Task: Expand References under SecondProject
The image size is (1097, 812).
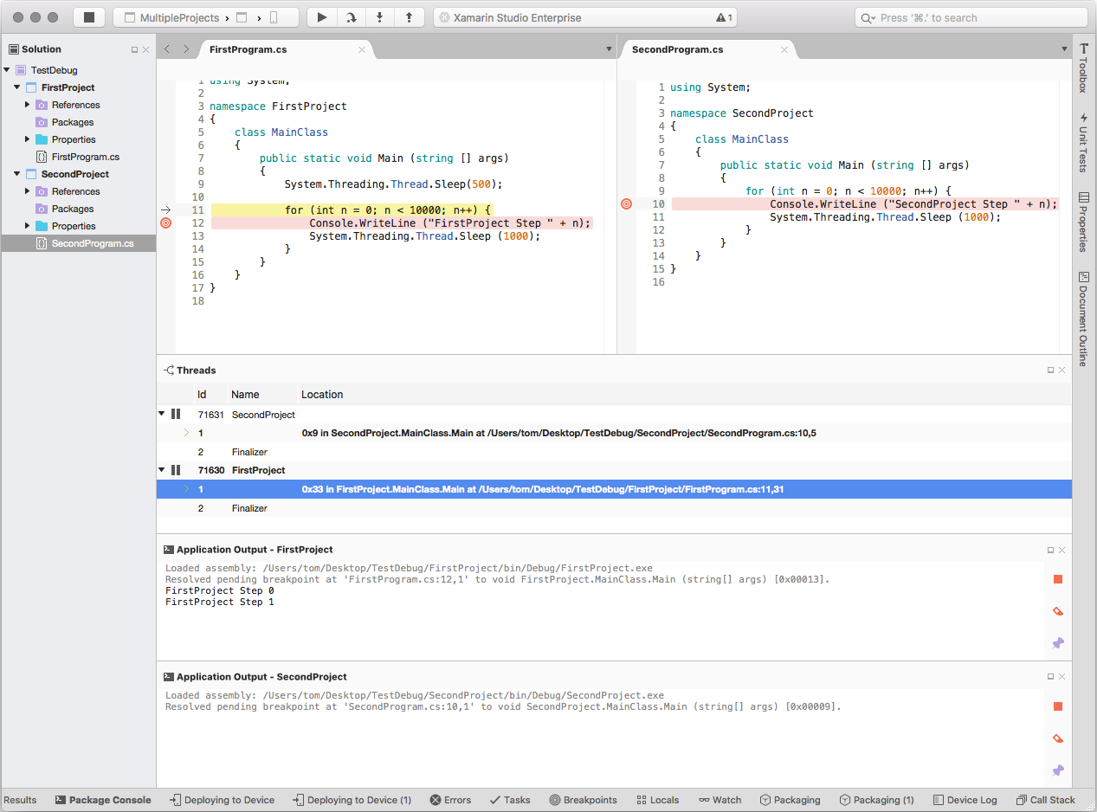Action: (x=29, y=191)
